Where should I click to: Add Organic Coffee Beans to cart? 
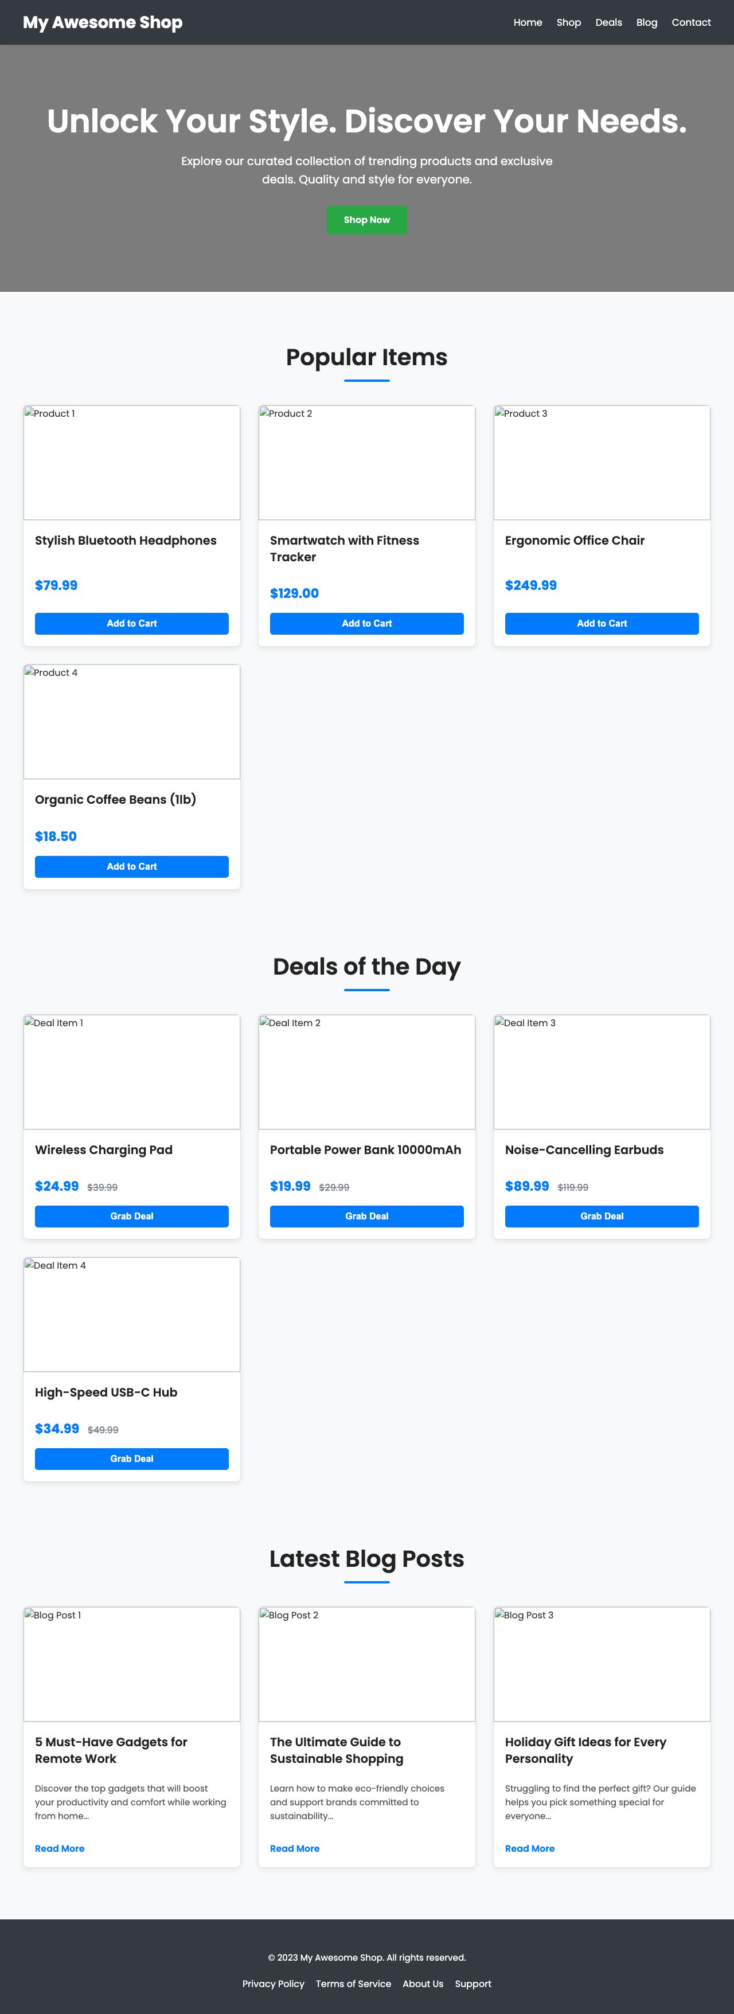[x=131, y=866]
